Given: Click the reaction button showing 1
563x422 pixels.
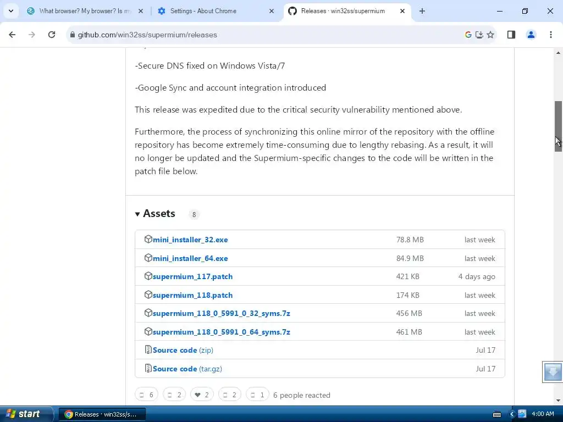Looking at the screenshot, I should tap(257, 395).
